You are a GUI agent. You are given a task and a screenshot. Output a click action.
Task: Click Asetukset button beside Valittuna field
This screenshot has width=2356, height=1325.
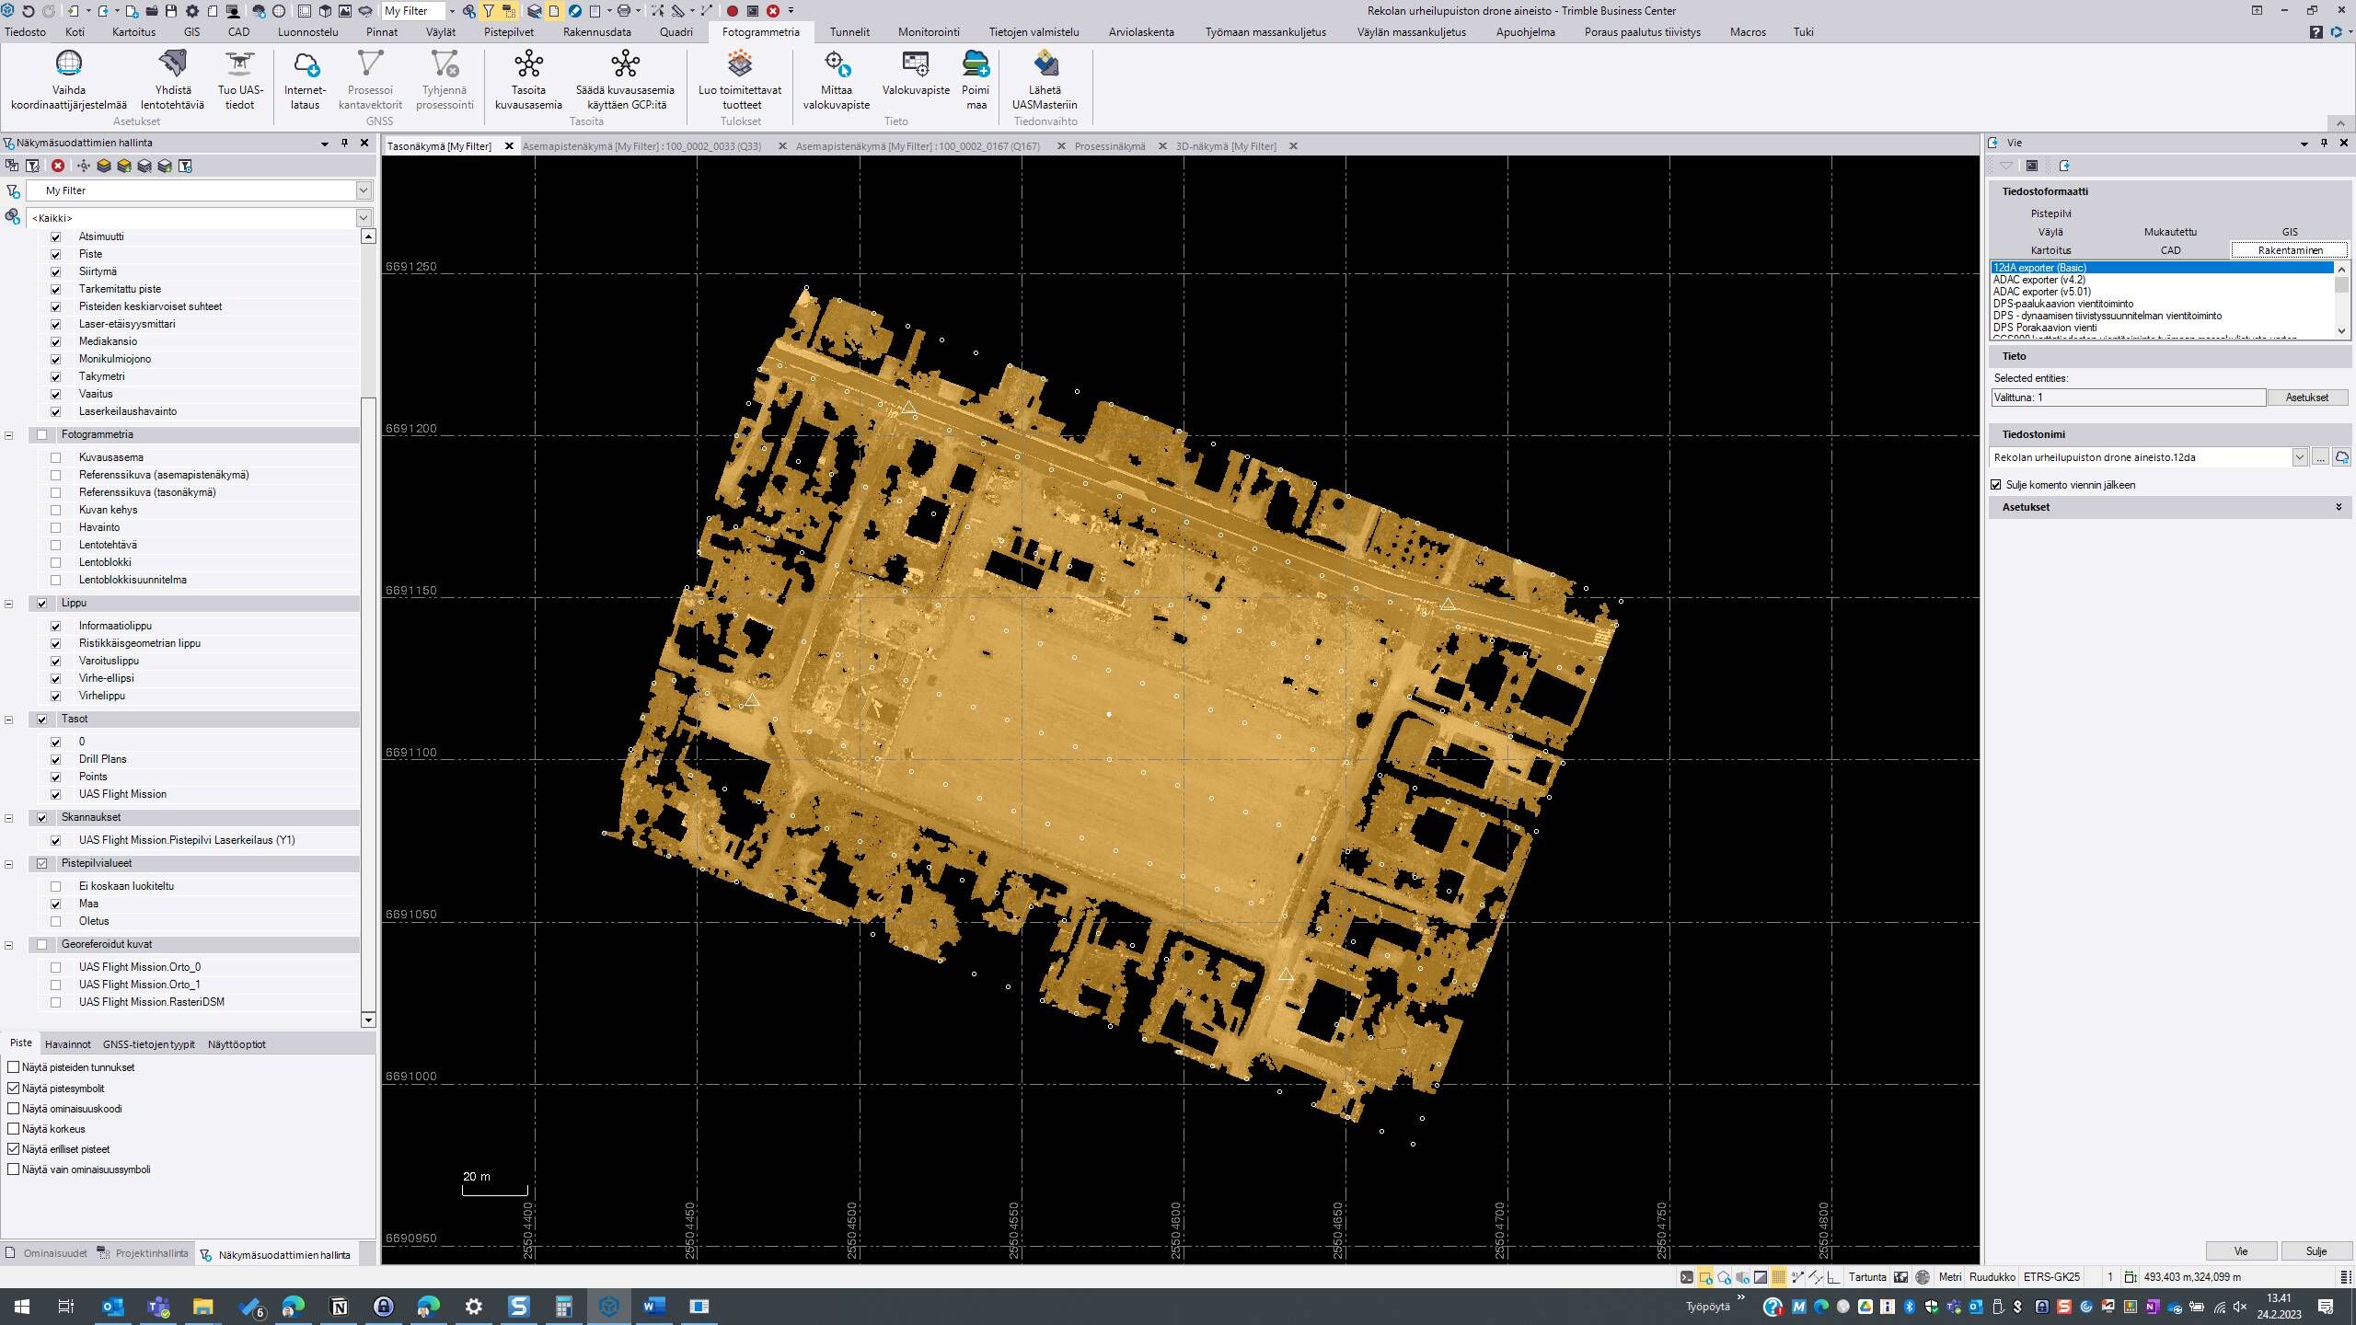(x=2307, y=397)
